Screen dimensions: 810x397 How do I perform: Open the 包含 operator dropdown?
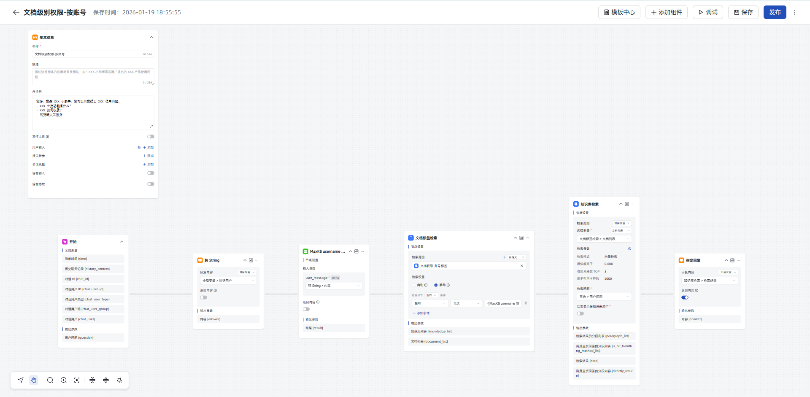click(x=466, y=303)
